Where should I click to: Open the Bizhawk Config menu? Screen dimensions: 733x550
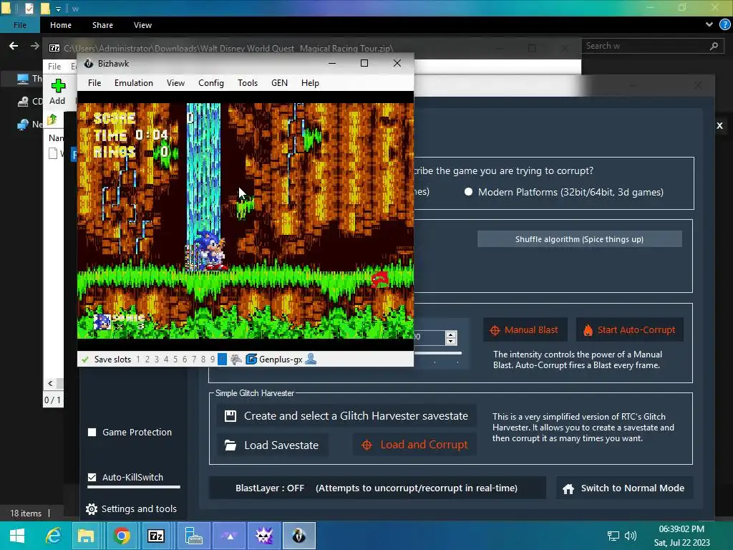click(211, 83)
